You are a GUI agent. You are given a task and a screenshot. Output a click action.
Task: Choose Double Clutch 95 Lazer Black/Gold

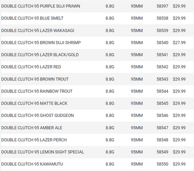pyautogui.click(x=40, y=55)
